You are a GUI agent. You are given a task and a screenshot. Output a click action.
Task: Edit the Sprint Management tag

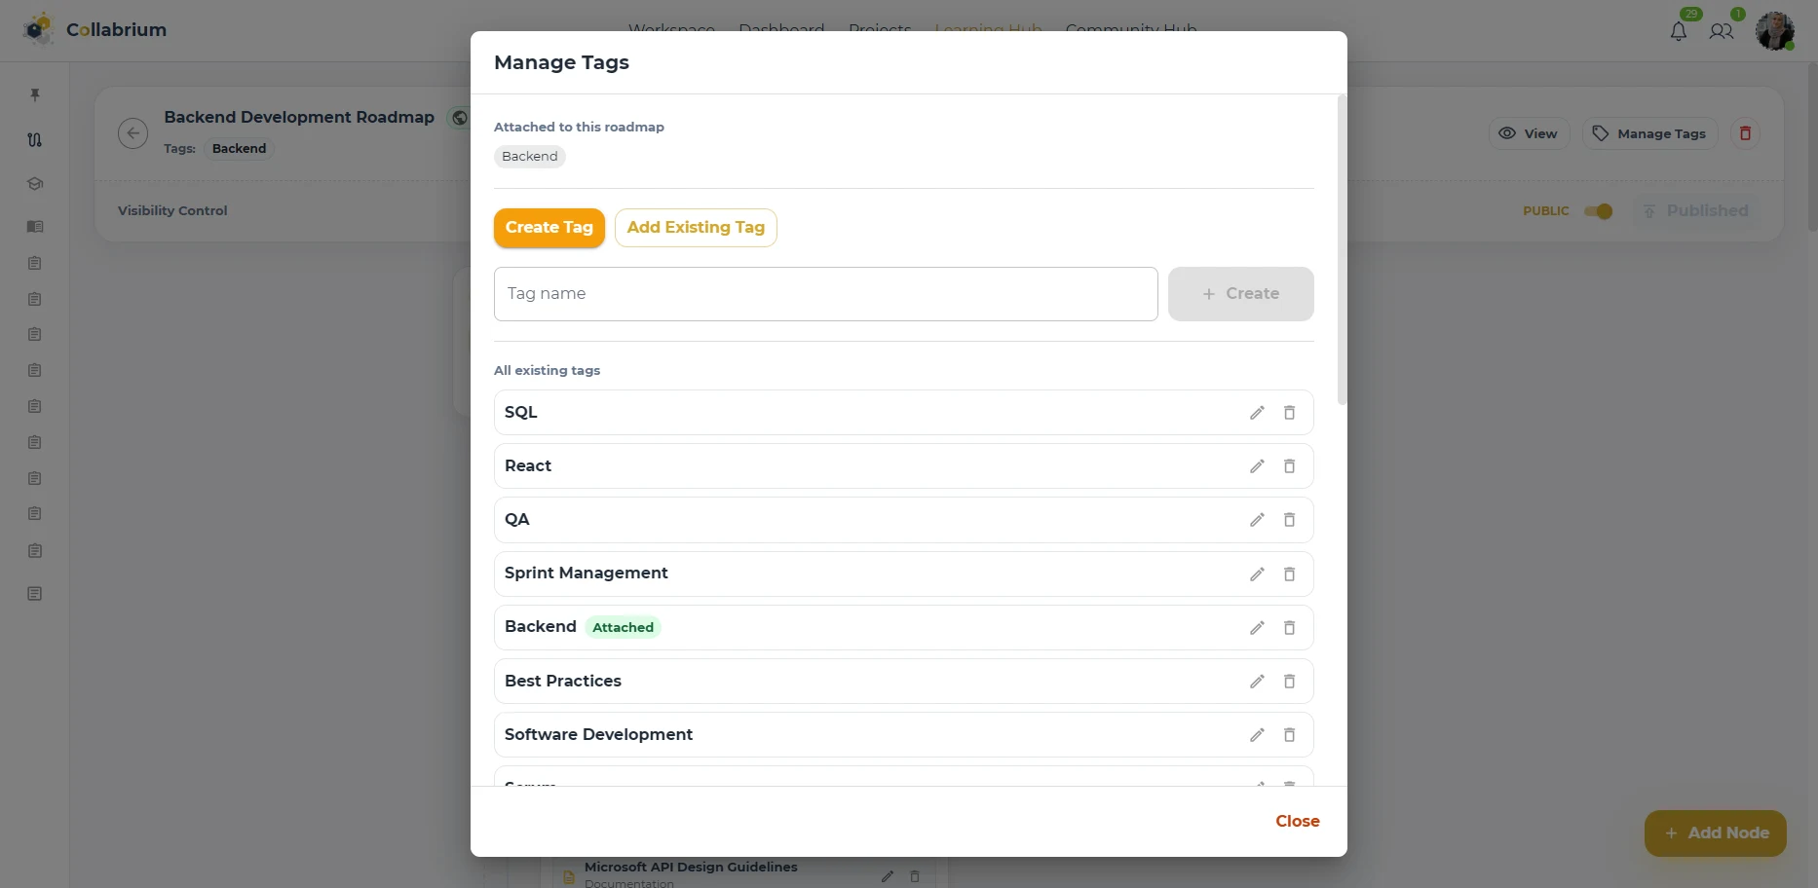pos(1257,574)
